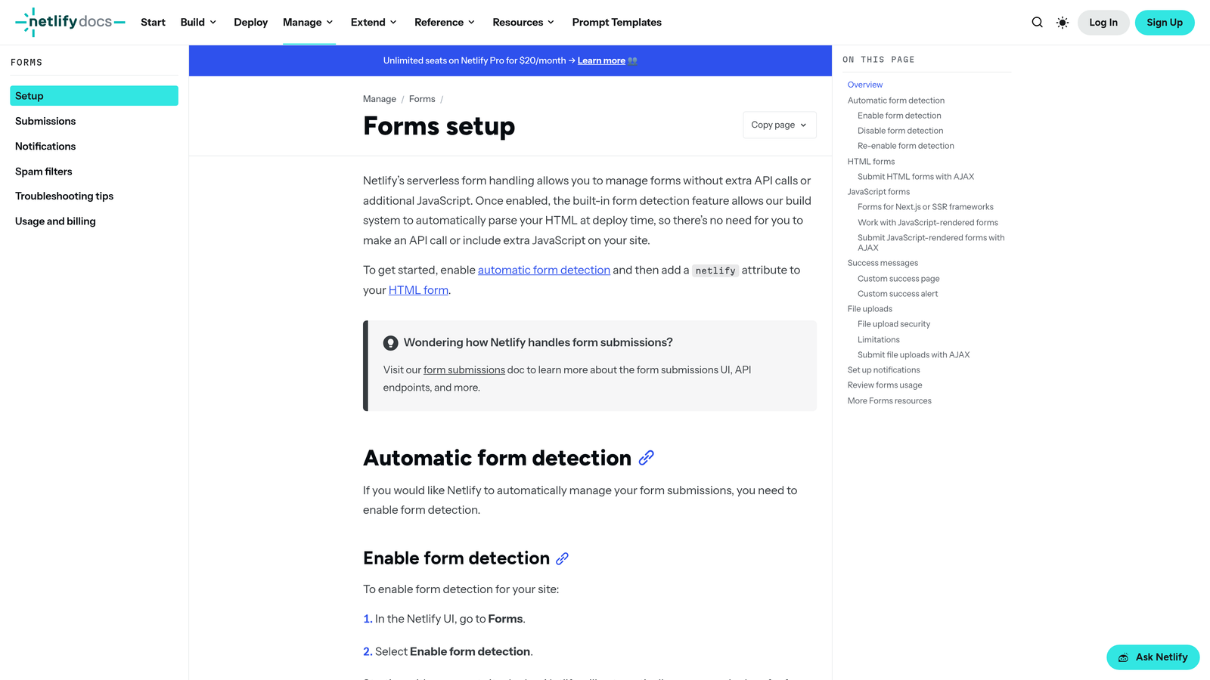Open Prompt Templates in top navigation
Viewport: 1210px width, 680px height.
tap(617, 23)
